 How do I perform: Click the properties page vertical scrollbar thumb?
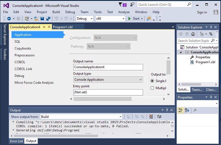pos(169,67)
